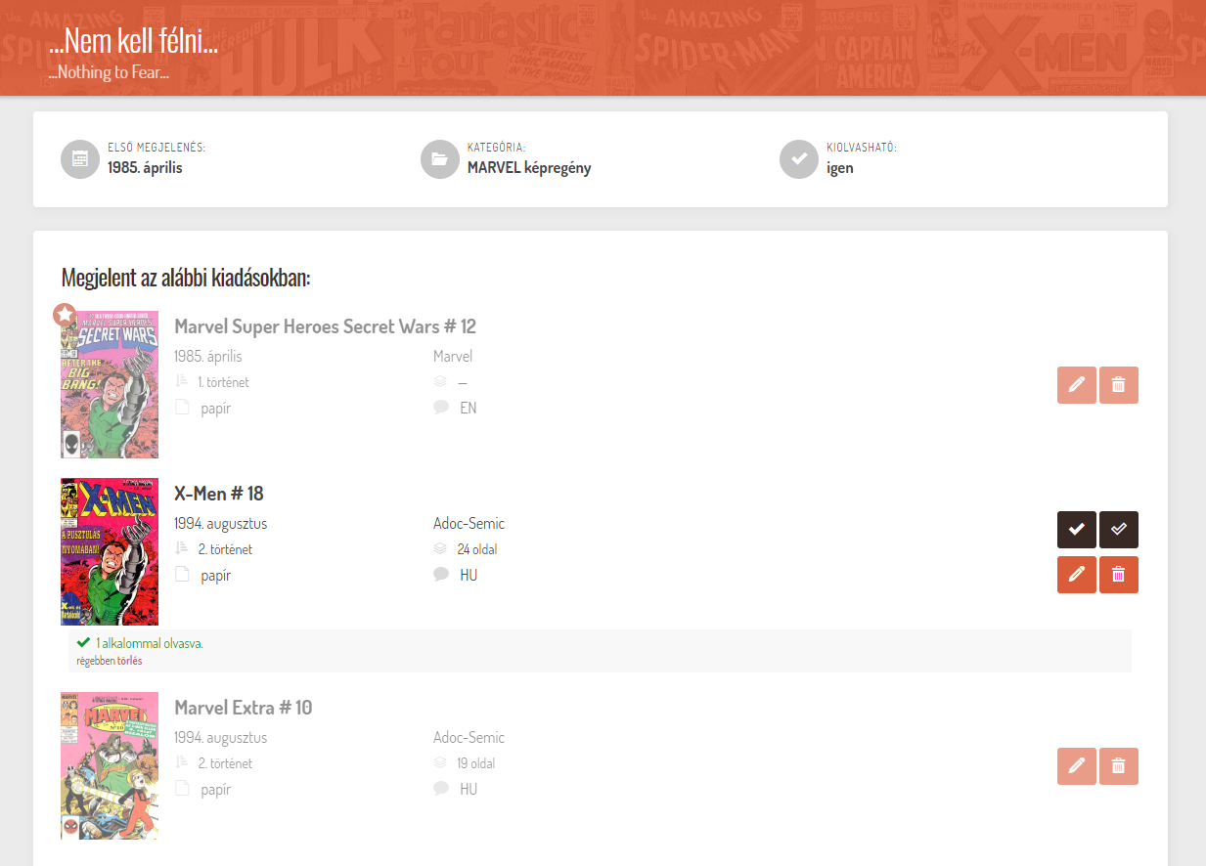
Task: Click the Kiolvasható checkmark circle icon
Action: tap(799, 159)
